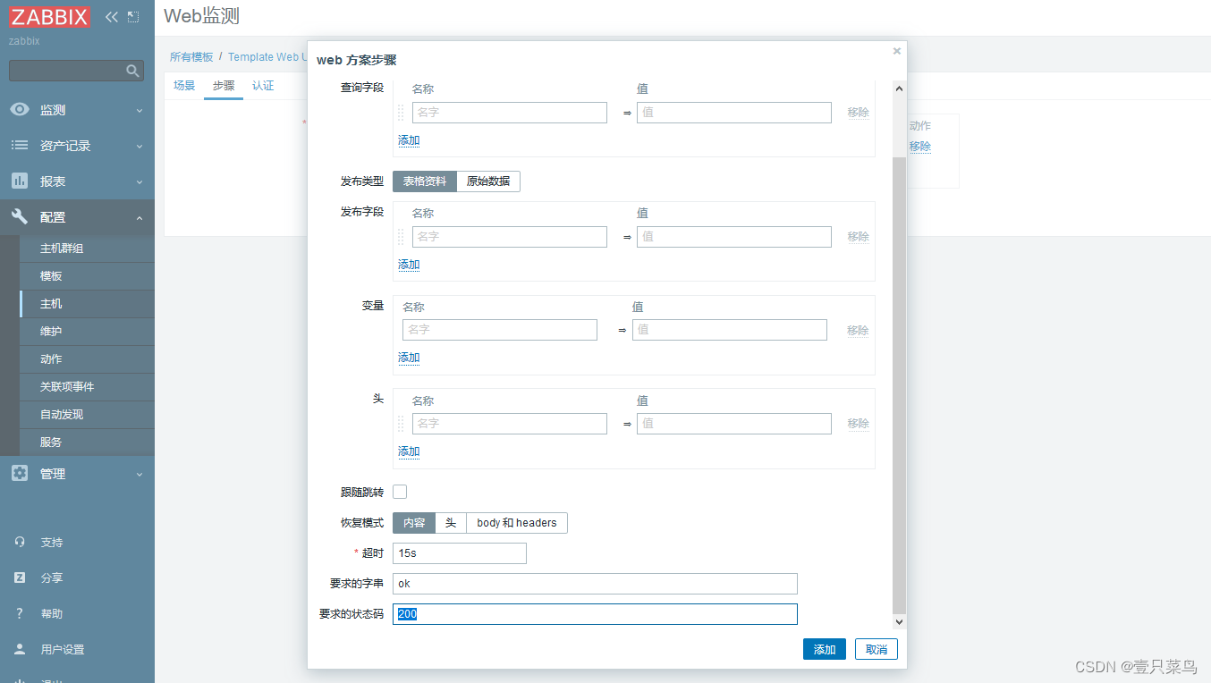This screenshot has width=1211, height=683.
Task: Click the 支持 headset icon
Action: click(20, 543)
